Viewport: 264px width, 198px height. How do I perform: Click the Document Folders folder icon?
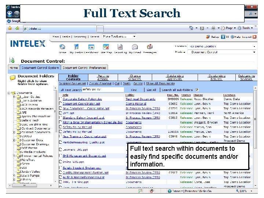[x=12, y=78]
